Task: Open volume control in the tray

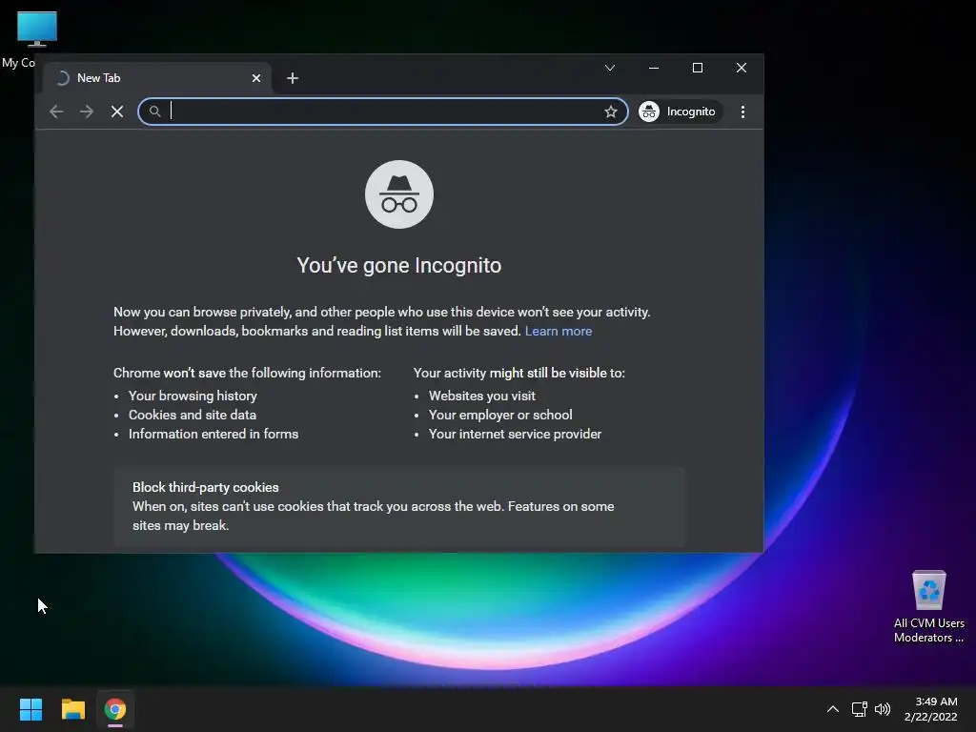Action: (x=883, y=709)
